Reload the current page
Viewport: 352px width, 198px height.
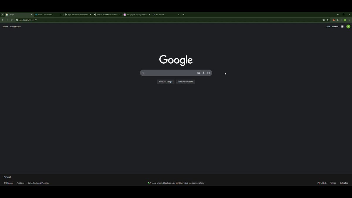(x=11, y=20)
